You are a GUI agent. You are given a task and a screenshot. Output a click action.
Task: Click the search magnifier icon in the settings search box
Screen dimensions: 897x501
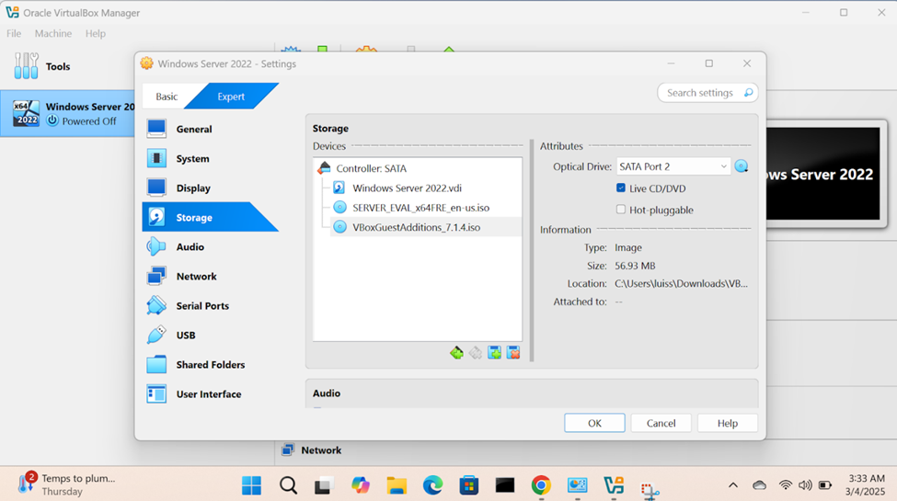click(748, 93)
